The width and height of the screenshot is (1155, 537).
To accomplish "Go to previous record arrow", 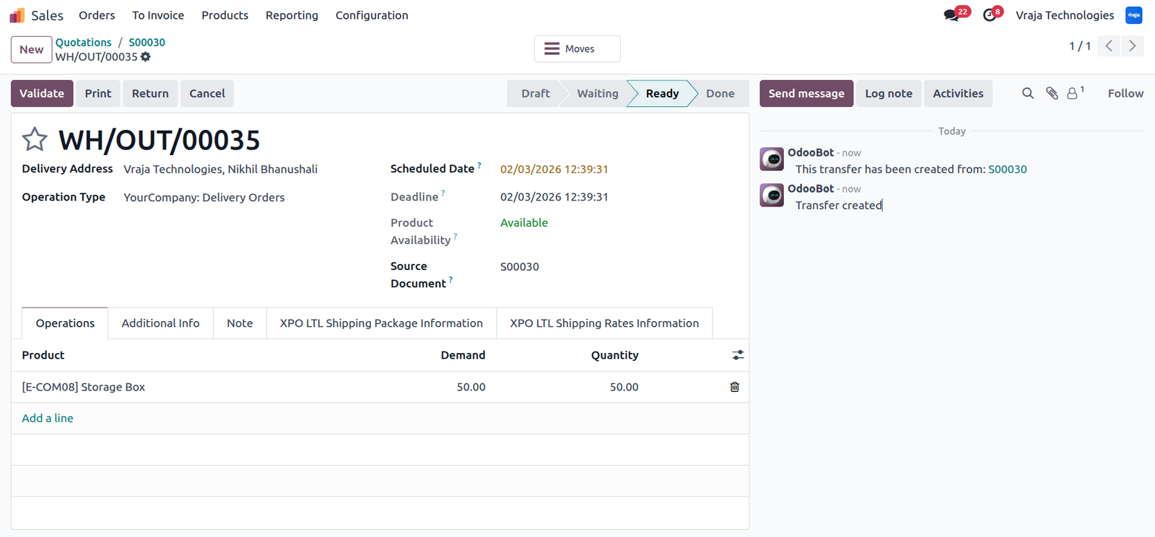I will pos(1109,46).
